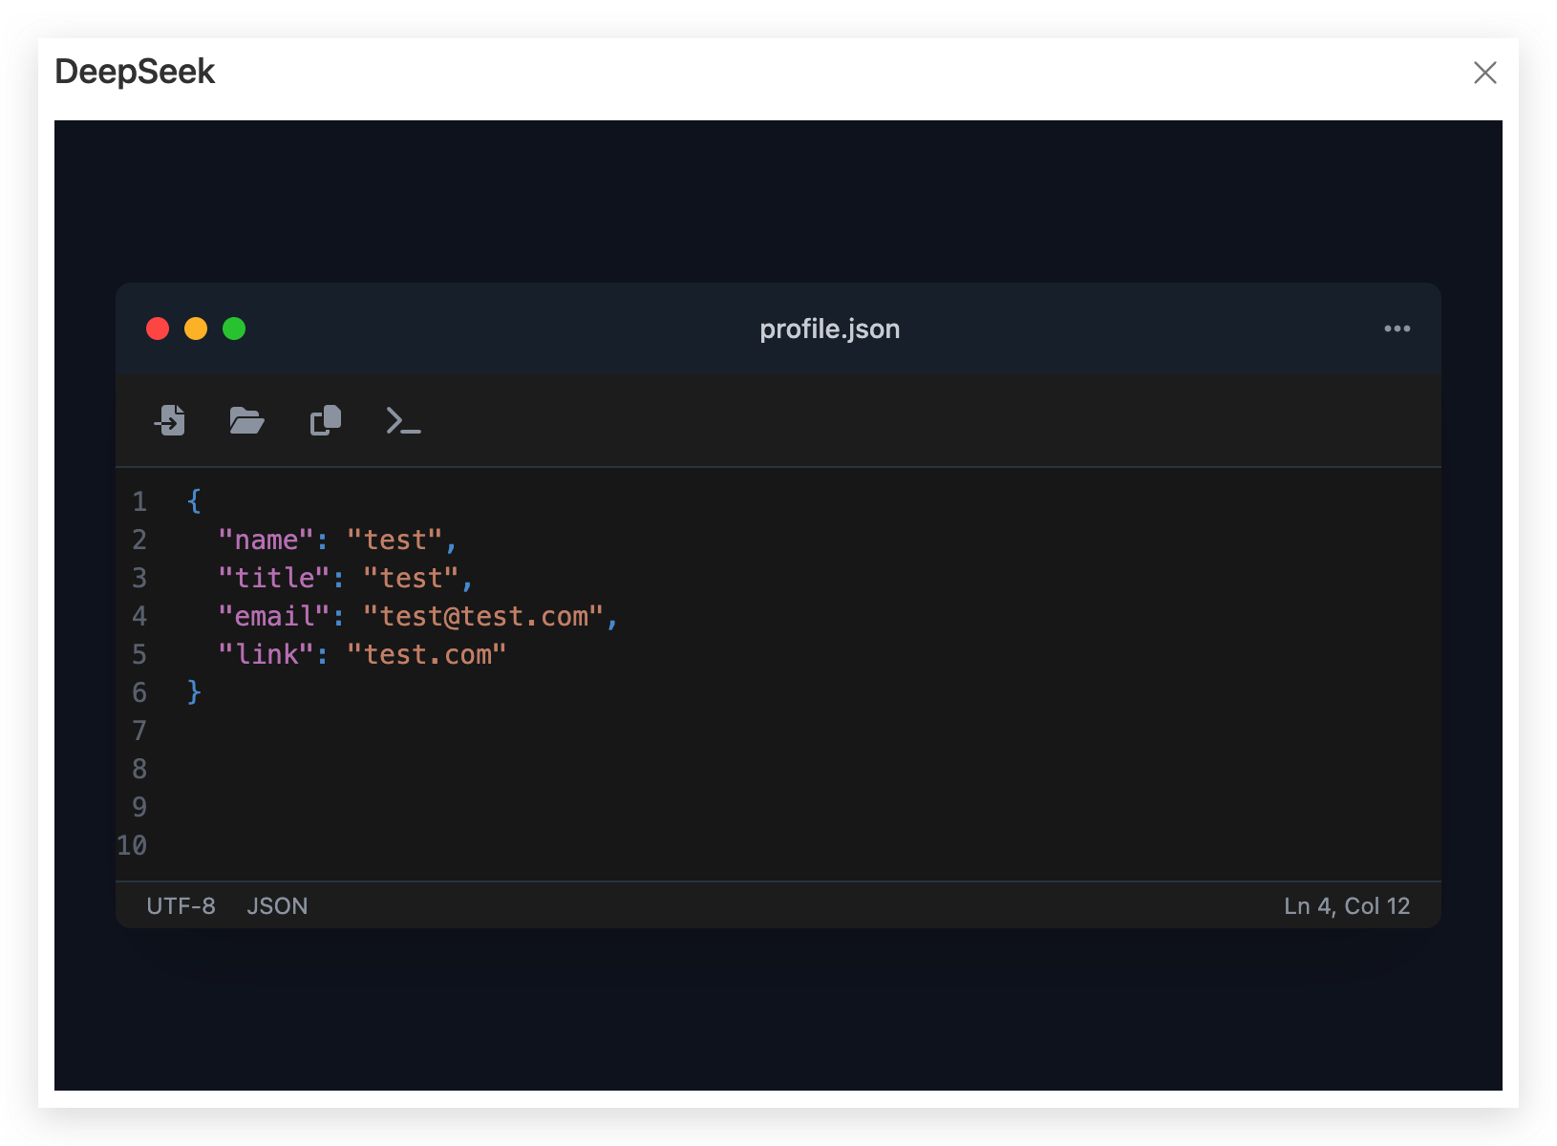This screenshot has width=1557, height=1146.
Task: Click the "name" key on line 2
Action: coord(266,540)
